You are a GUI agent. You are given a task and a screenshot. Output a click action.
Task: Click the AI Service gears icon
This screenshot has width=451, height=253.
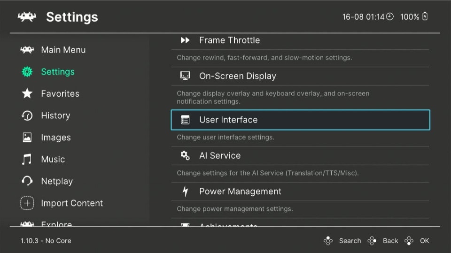(185, 155)
